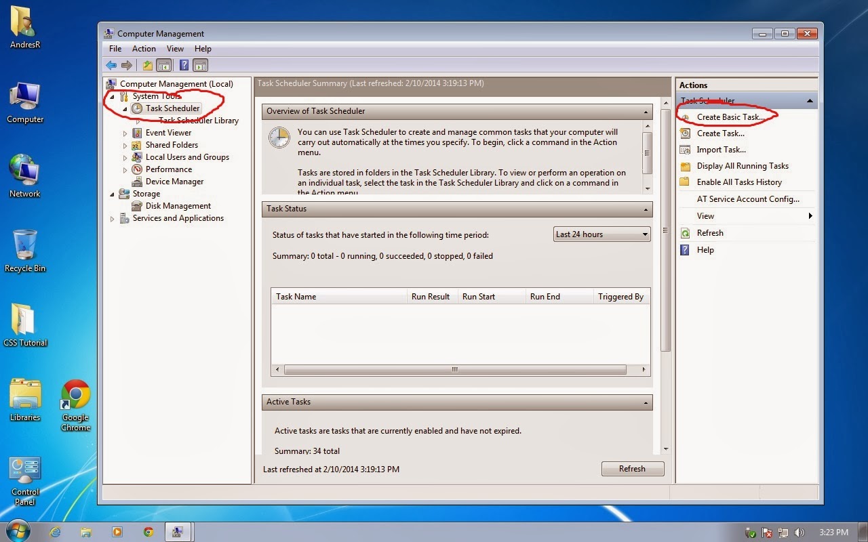Launch Internet Explorer from the taskbar
The height and width of the screenshot is (542, 868).
tap(56, 532)
